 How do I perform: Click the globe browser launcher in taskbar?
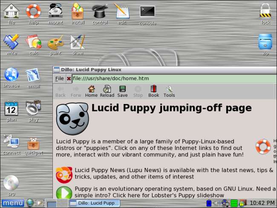click(30, 203)
